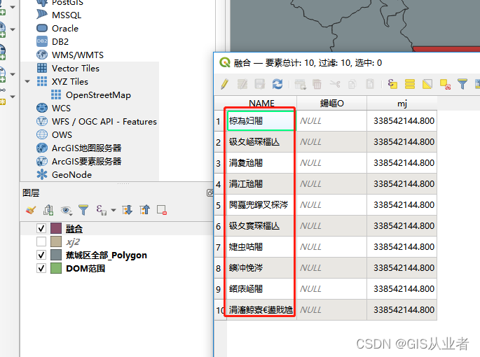Select row 5 via its row number
The width and height of the screenshot is (480, 357).
tap(218, 205)
